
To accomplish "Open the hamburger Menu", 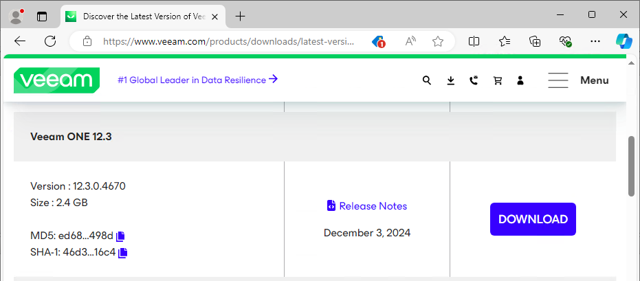I will 578,80.
